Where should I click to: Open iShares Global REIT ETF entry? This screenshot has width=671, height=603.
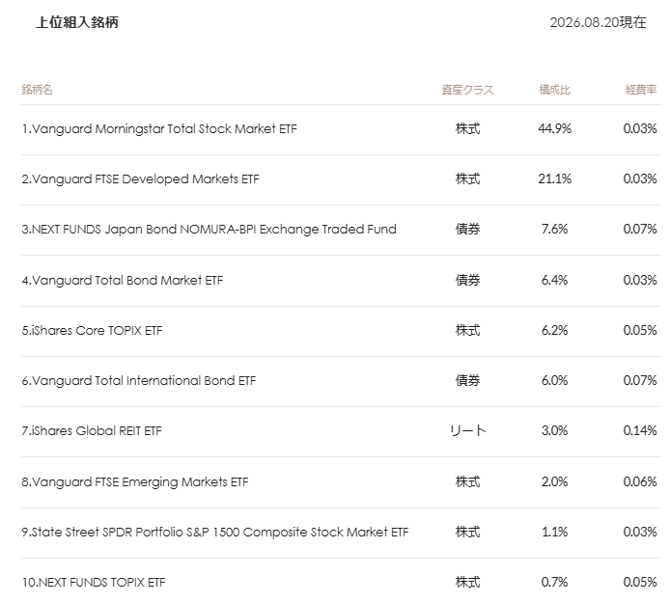[92, 430]
